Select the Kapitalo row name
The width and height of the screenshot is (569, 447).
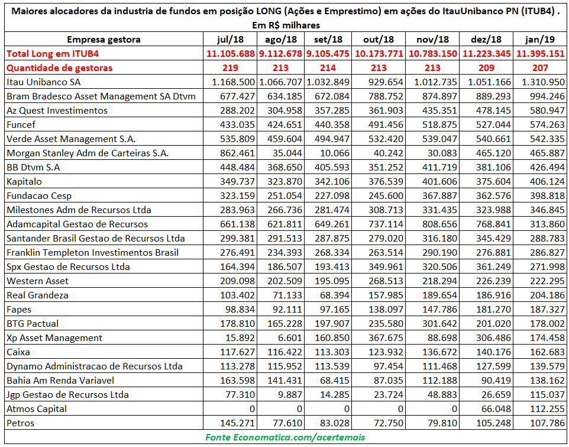[24, 182]
